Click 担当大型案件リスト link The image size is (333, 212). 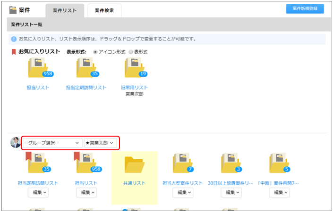[x=183, y=183]
